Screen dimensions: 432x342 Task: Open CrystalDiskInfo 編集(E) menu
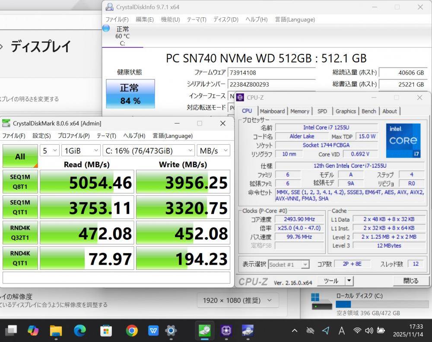tap(145, 19)
